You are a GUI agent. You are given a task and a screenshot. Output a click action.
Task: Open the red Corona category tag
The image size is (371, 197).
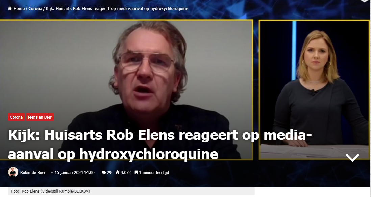coord(16,117)
